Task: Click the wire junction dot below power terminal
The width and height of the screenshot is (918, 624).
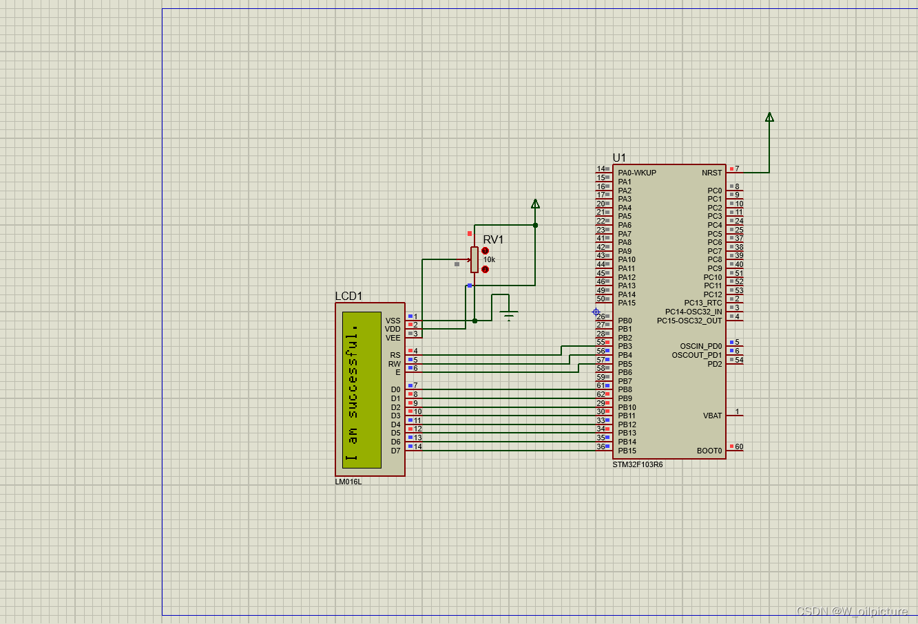Action: tap(535, 225)
